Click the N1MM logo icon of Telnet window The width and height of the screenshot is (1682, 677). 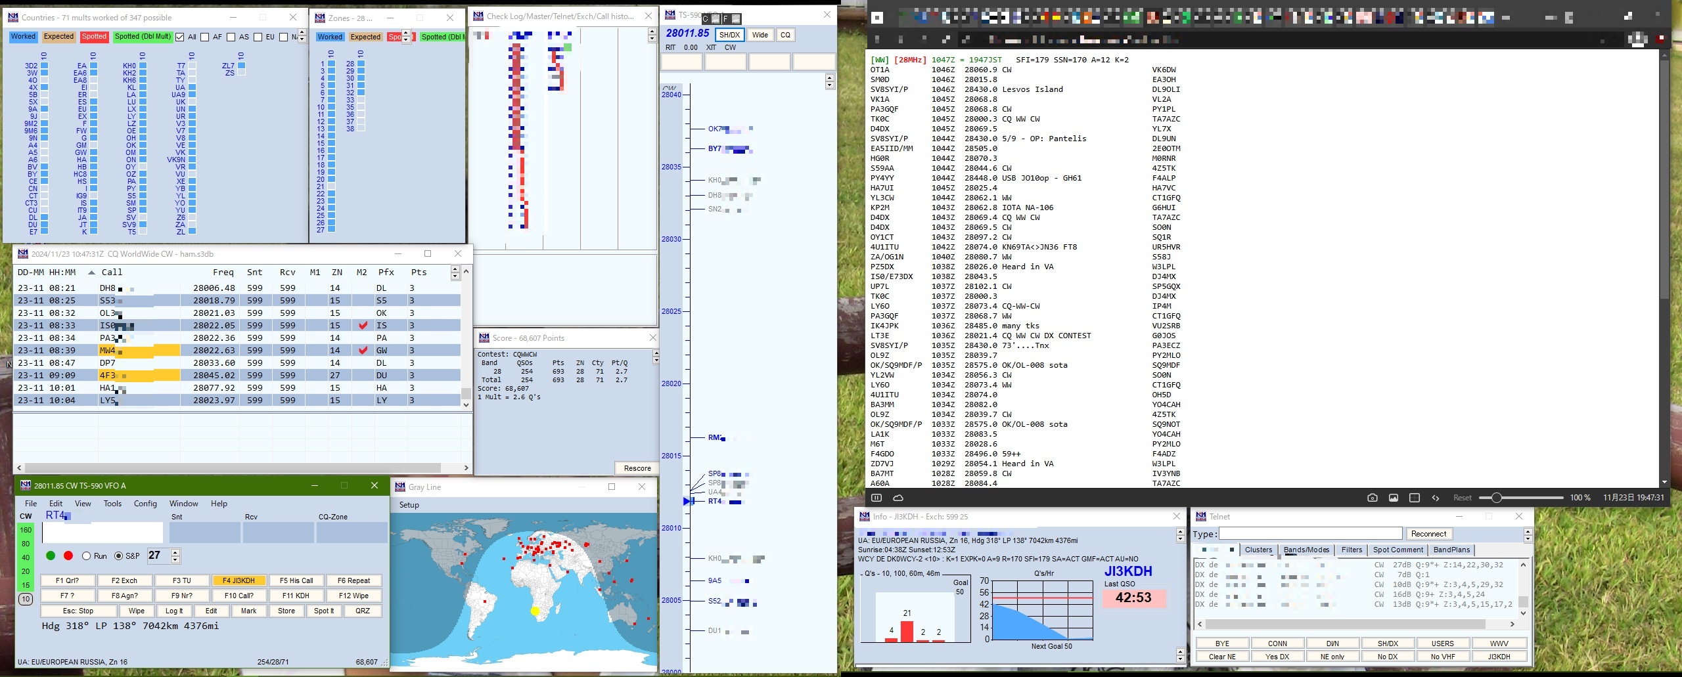click(x=1200, y=517)
